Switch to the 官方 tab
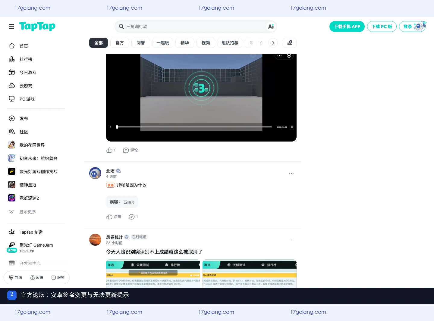Screen dimensions: 434x321 120,43
